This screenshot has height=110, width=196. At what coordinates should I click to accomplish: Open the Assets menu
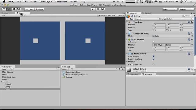click(33, 2)
